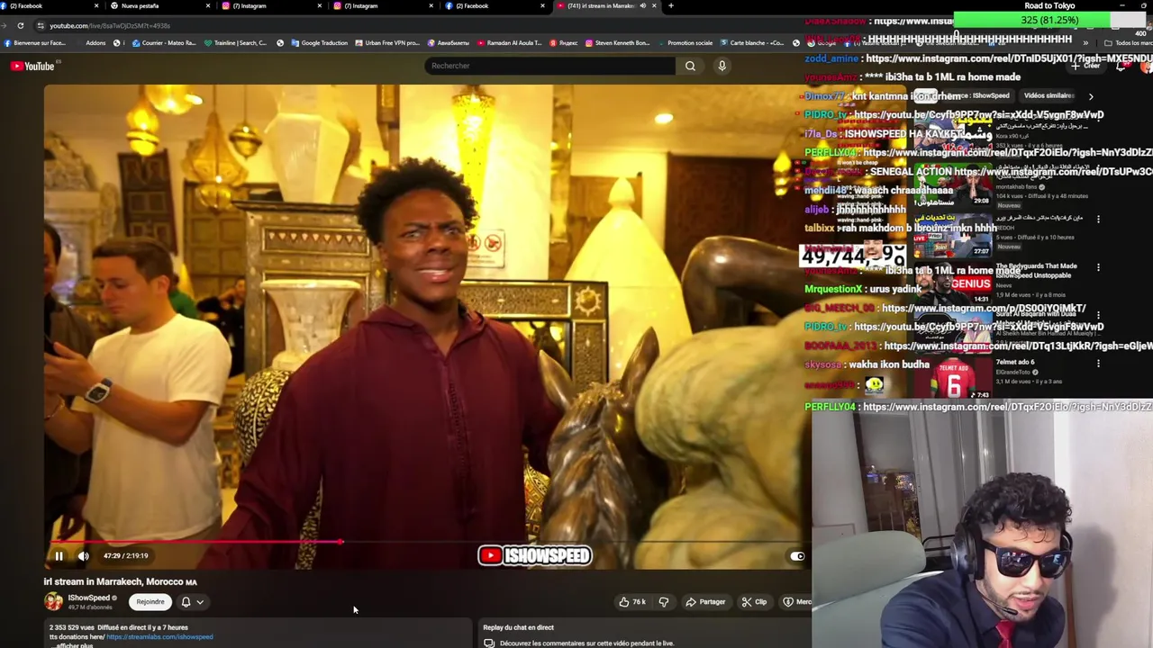Click the channel notification bell icon
The width and height of the screenshot is (1153, 648).
pyautogui.click(x=186, y=602)
